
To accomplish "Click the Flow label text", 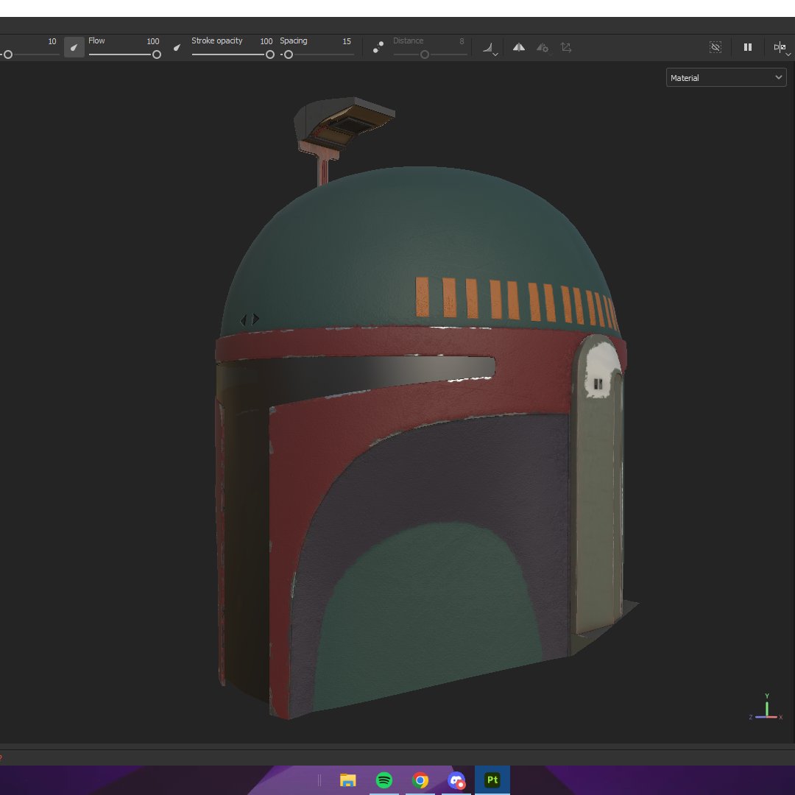I will point(96,40).
